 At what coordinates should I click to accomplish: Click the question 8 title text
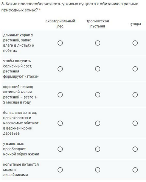tap(70, 7)
